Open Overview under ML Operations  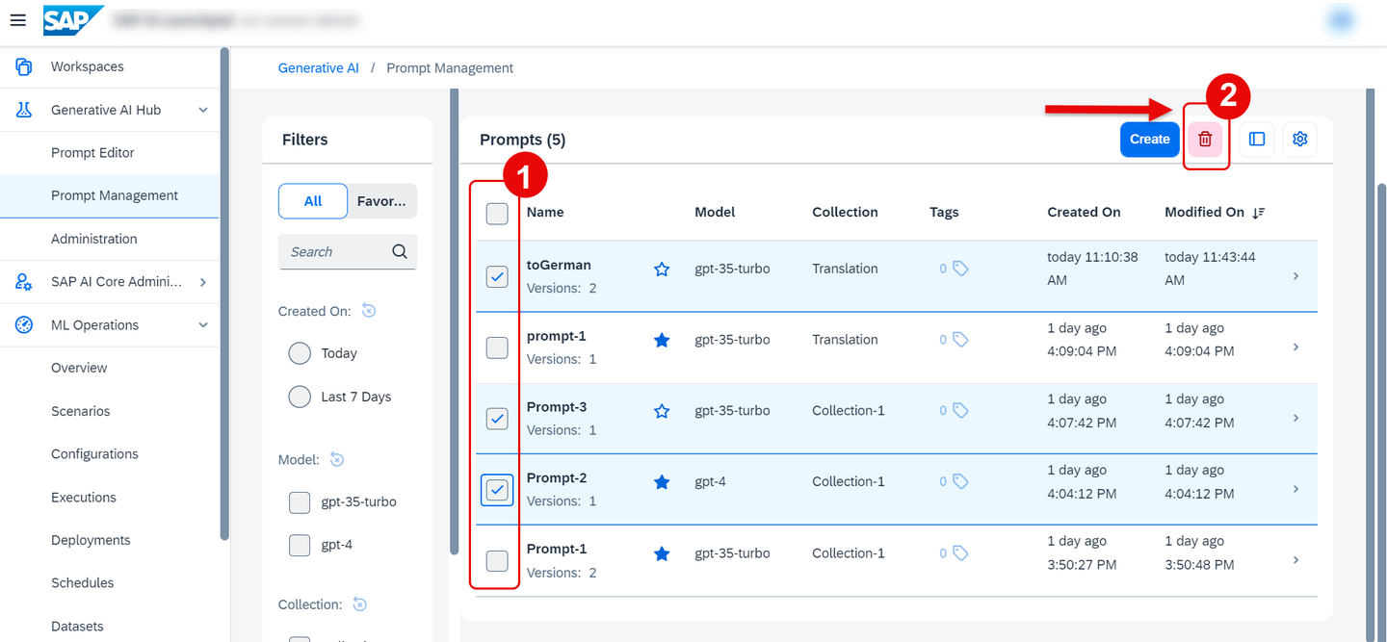(110, 368)
